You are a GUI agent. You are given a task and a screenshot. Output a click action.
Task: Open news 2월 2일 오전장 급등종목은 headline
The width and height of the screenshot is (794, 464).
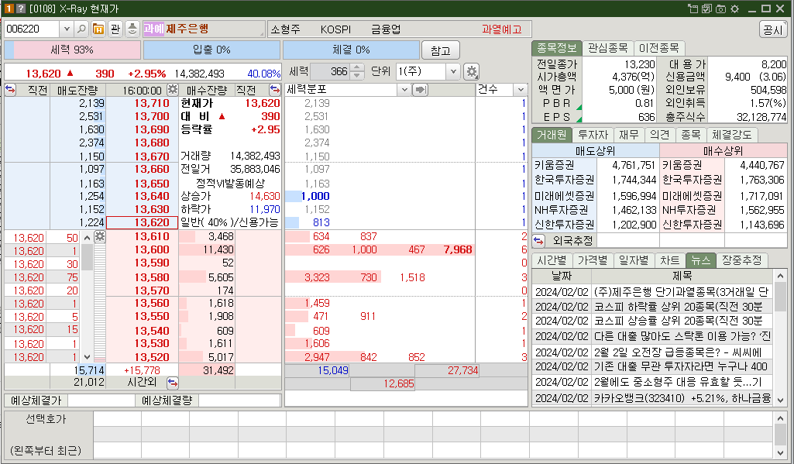click(x=677, y=352)
